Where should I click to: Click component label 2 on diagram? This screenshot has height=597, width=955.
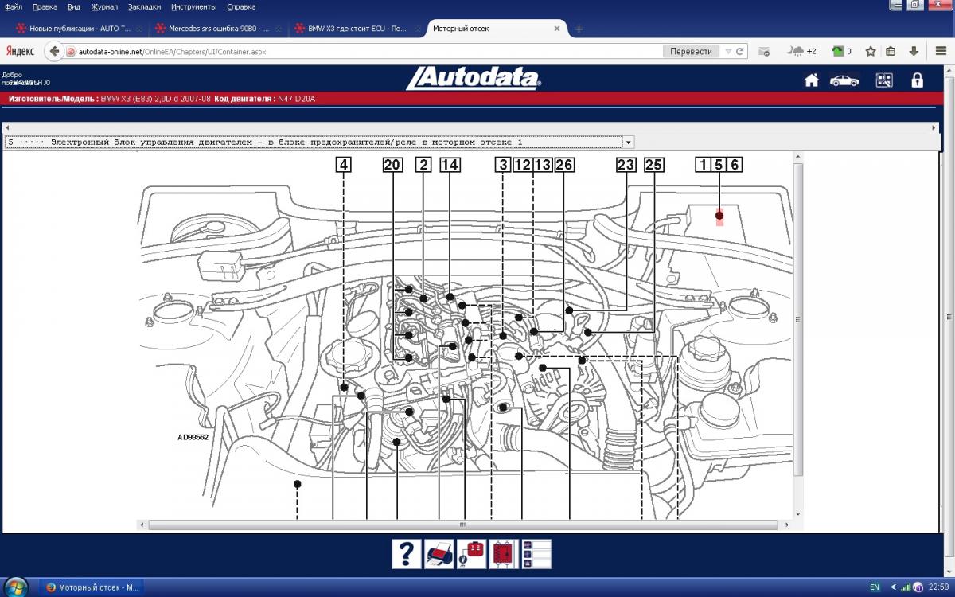pyautogui.click(x=423, y=165)
